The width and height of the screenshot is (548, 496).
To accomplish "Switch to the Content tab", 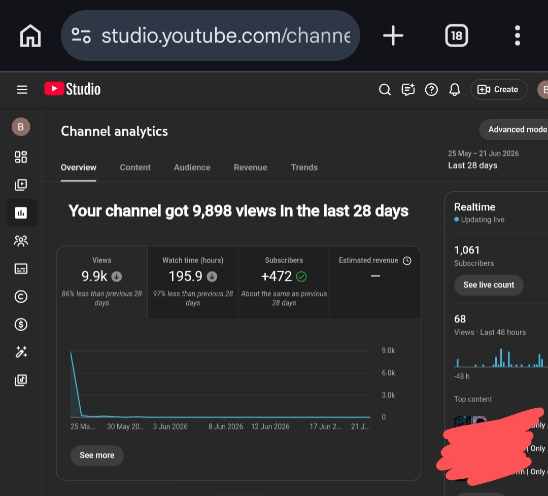I will (x=135, y=167).
